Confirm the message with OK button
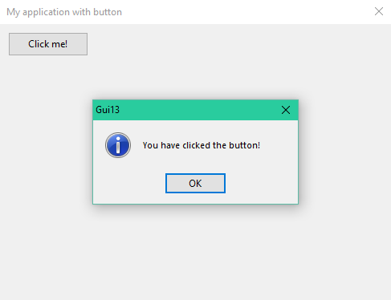This screenshot has height=300, width=391. point(195,183)
